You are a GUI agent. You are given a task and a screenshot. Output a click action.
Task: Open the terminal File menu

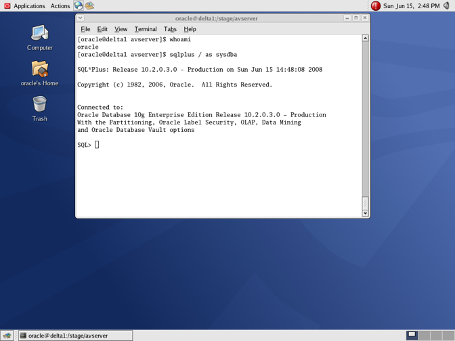coord(85,29)
